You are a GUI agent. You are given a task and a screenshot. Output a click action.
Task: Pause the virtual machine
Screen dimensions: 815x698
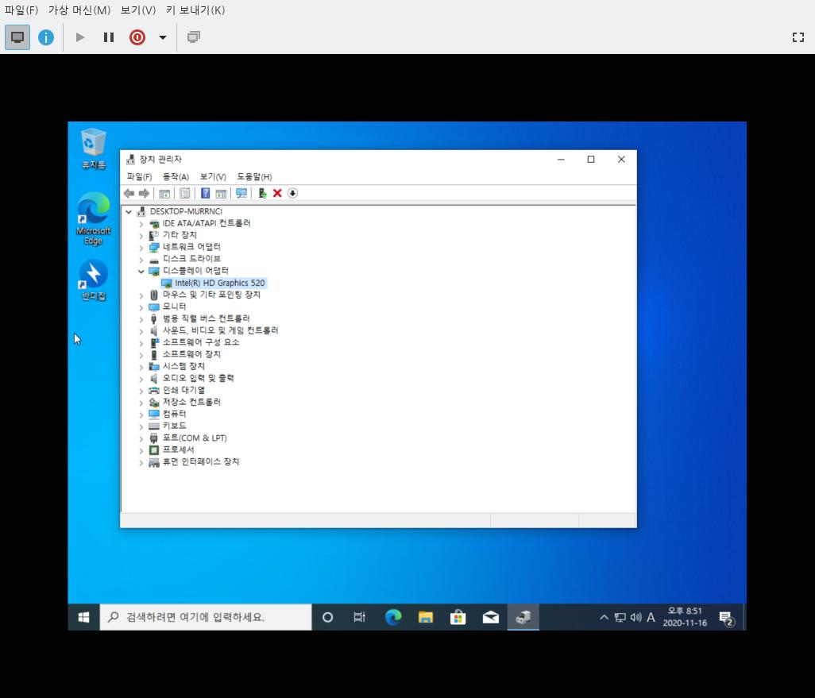point(109,37)
